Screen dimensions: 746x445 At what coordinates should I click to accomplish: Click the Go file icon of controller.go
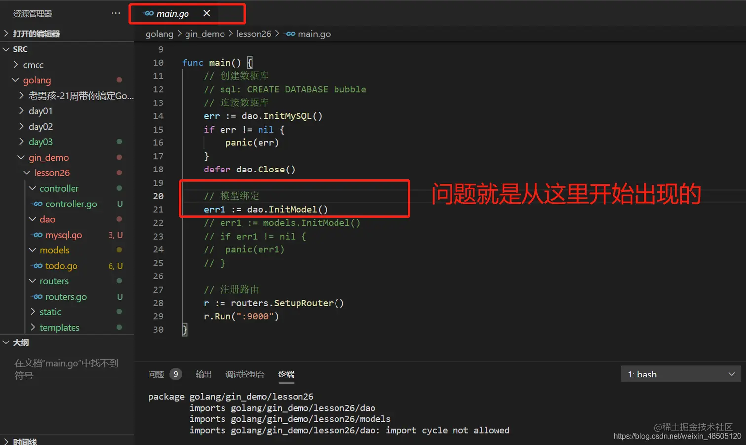coord(37,204)
